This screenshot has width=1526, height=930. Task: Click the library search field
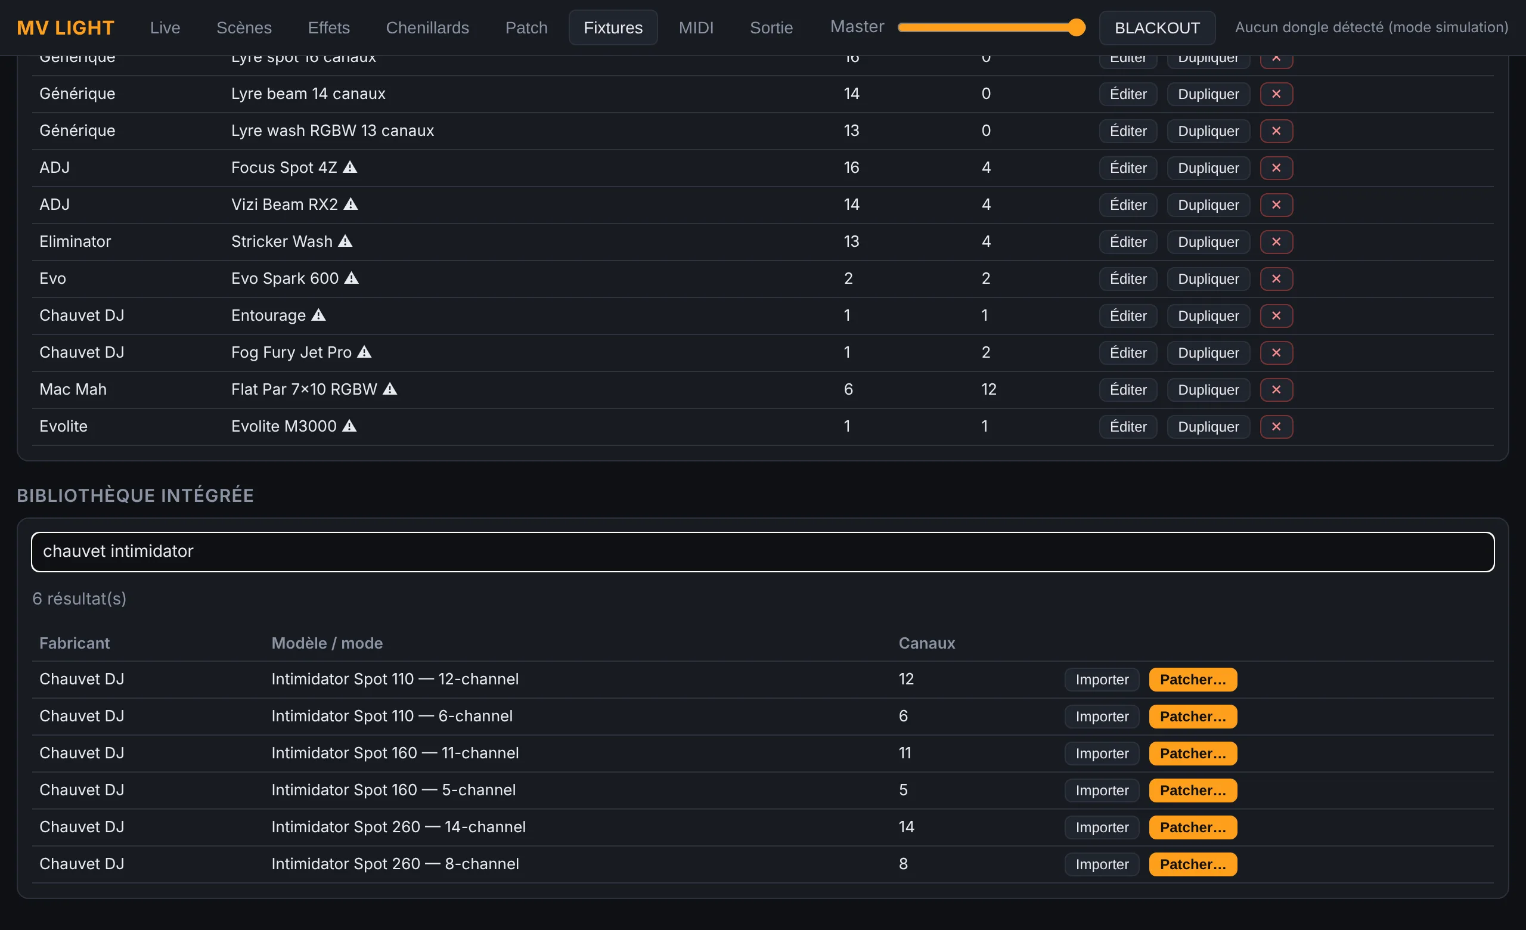pyautogui.click(x=762, y=551)
